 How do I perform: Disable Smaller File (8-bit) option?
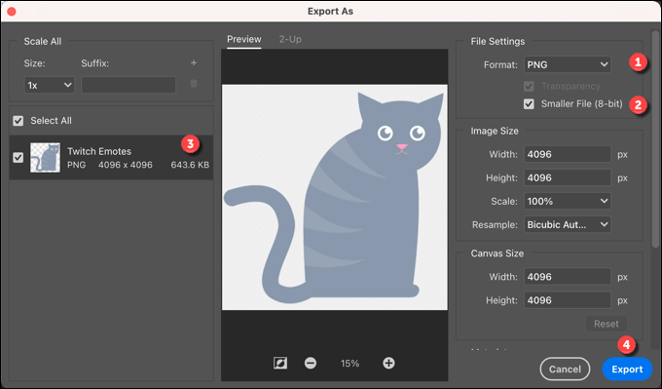tap(529, 104)
